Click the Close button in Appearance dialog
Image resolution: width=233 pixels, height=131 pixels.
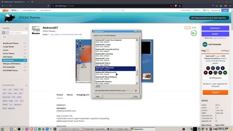pos(135,96)
